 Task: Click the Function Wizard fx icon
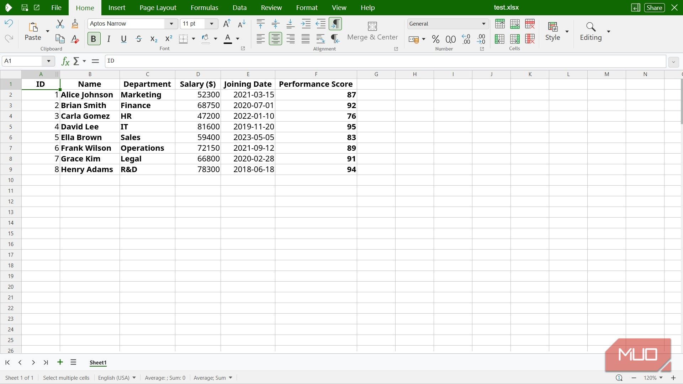pyautogui.click(x=65, y=61)
